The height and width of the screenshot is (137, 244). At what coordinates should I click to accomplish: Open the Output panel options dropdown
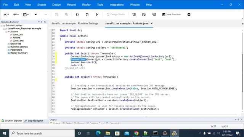point(236,119)
